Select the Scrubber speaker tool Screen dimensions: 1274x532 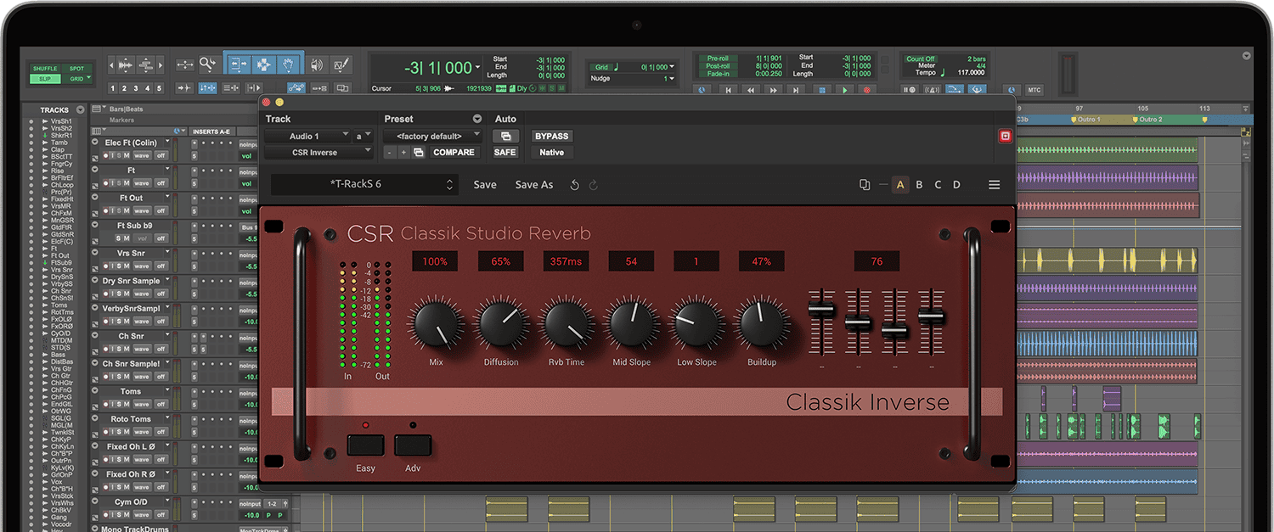(x=317, y=64)
